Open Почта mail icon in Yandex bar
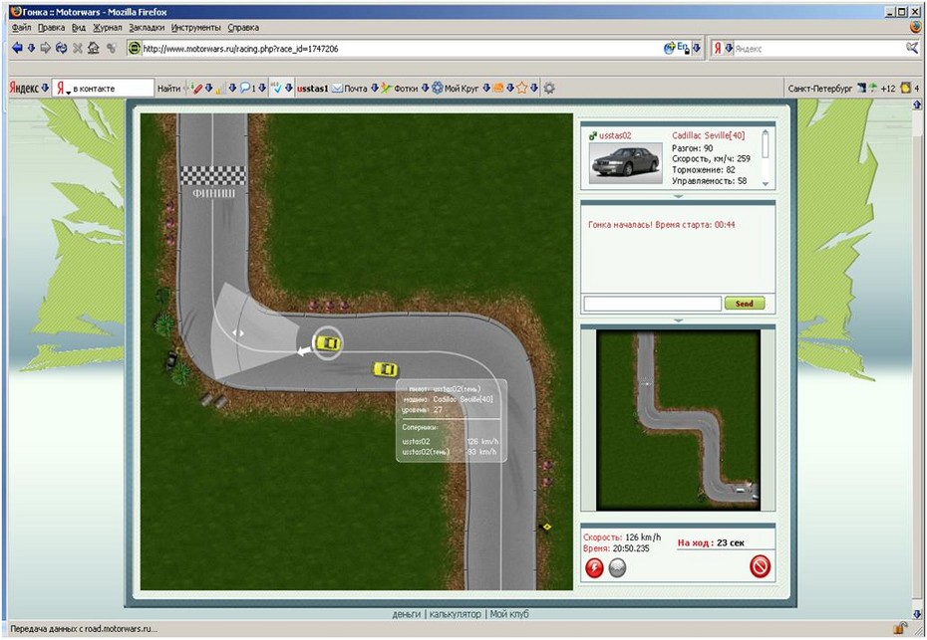 pyautogui.click(x=338, y=88)
